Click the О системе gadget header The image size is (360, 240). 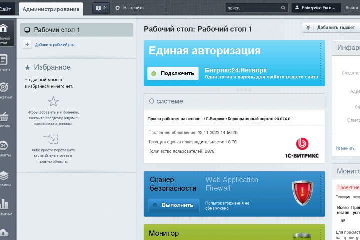point(234,101)
